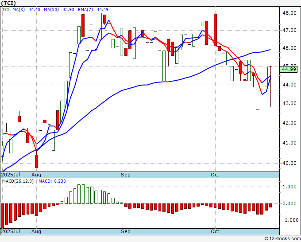Click the MACD:-0.230 value readout
Viewport: 301px width, 242px height.
pos(52,181)
